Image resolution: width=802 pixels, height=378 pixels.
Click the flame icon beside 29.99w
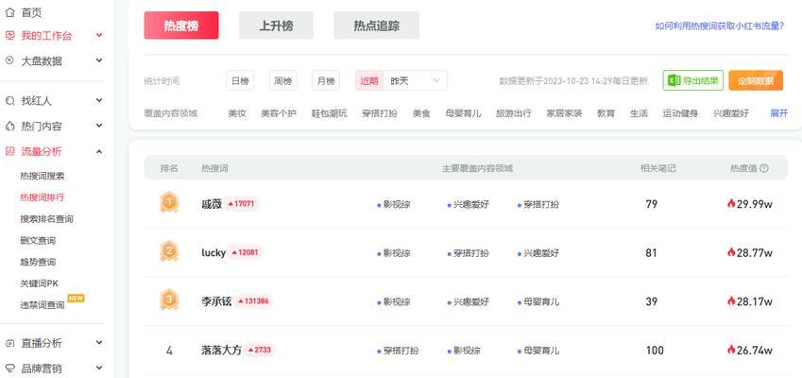[x=731, y=203]
